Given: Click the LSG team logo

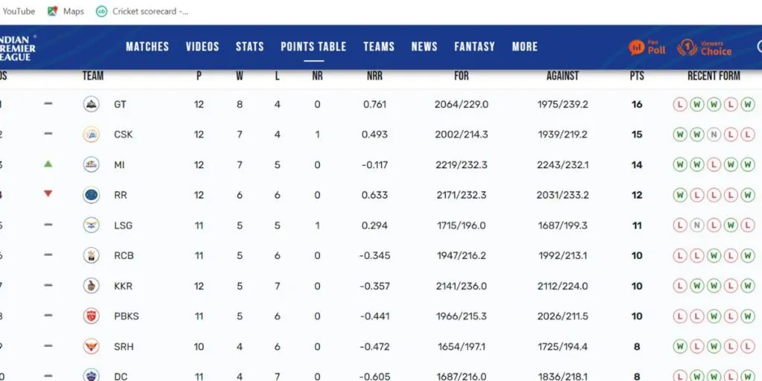Looking at the screenshot, I should [91, 225].
